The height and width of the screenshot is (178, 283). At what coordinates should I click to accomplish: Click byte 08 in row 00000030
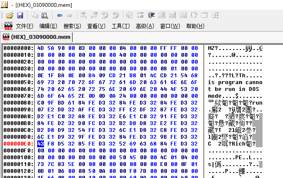(x=163, y=69)
